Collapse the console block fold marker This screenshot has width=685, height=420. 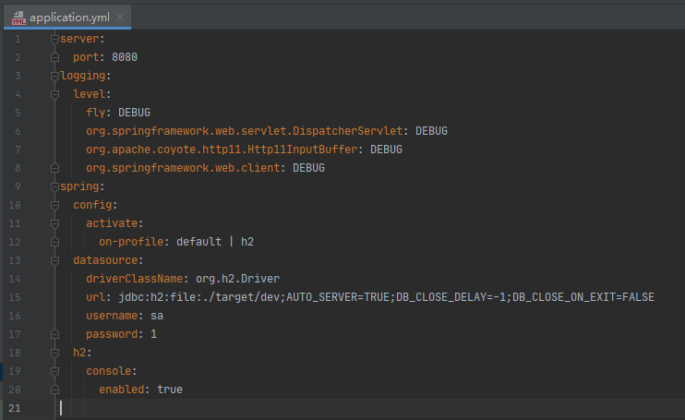click(x=55, y=371)
